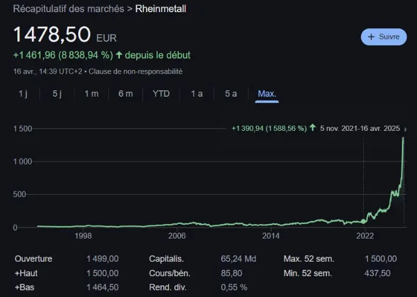The height and width of the screenshot is (297, 417).
Task: Click the 1 500 y-axis label
Action: 23,129
